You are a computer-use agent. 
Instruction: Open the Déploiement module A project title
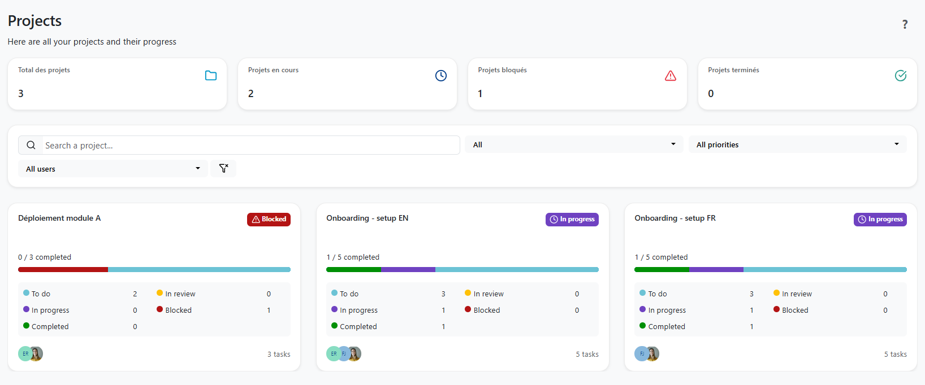[x=59, y=218]
